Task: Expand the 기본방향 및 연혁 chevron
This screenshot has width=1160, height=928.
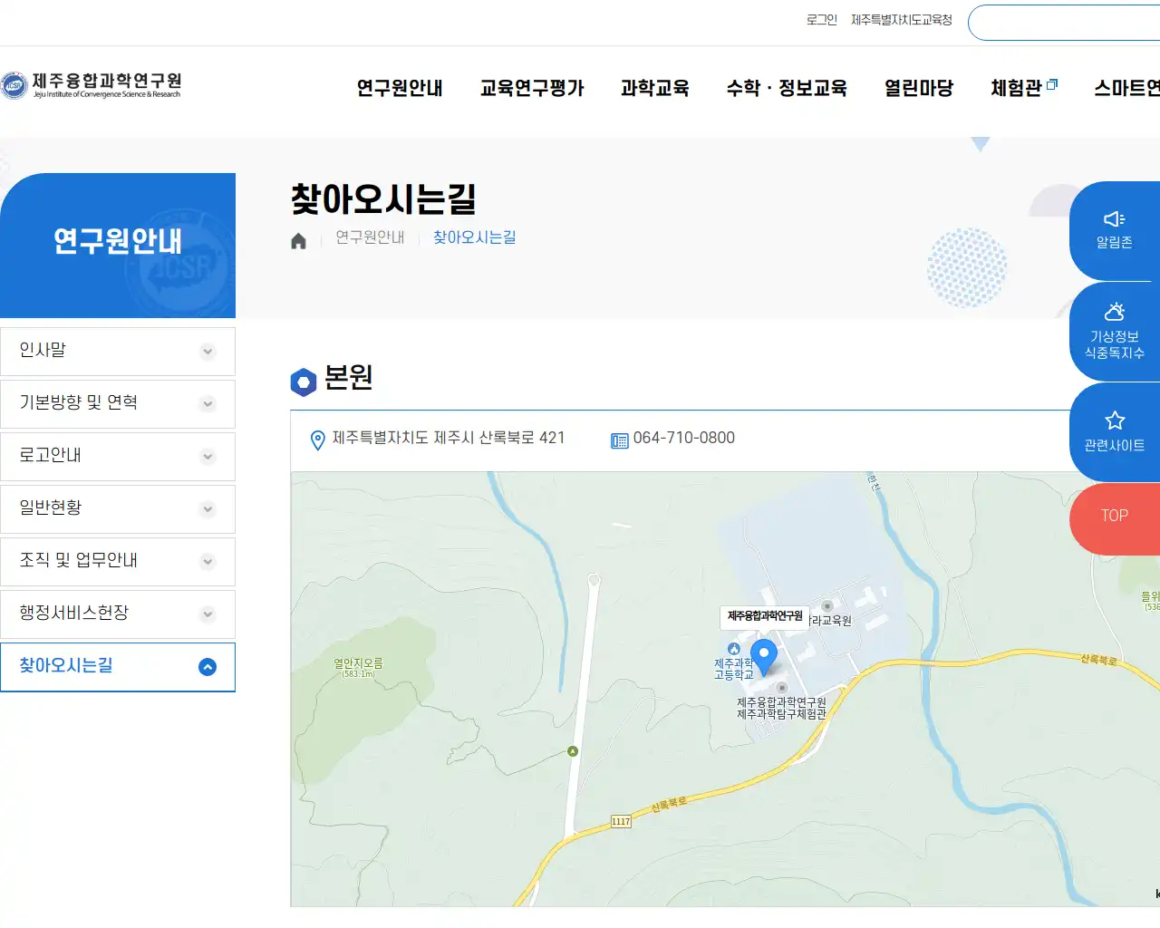Action: point(208,404)
